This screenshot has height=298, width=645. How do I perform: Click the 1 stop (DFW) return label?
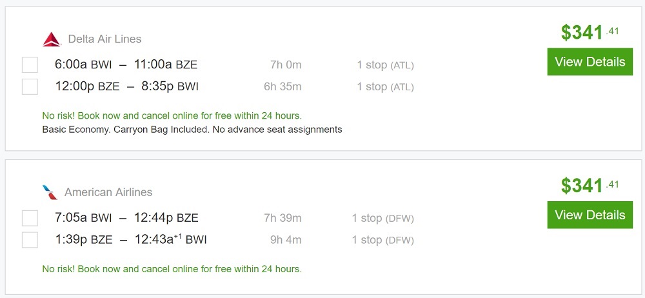click(382, 240)
